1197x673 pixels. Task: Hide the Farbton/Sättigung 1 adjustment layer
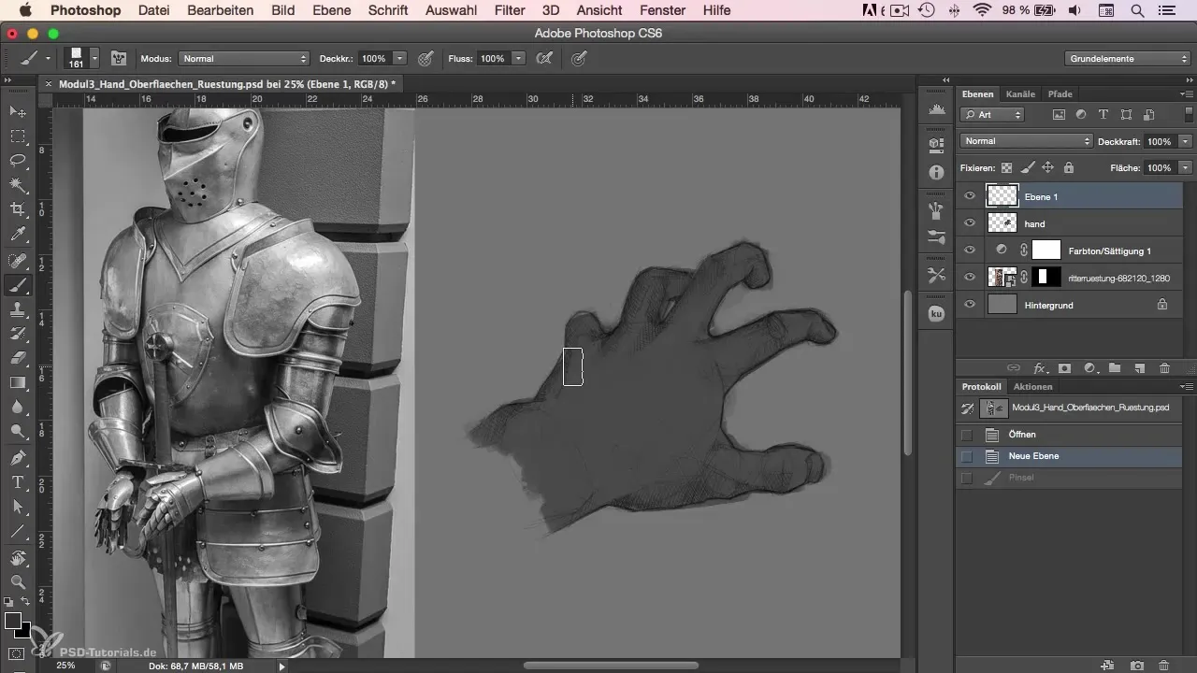970,251
